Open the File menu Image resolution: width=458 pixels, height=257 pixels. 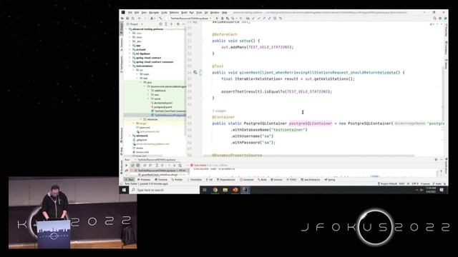coord(130,13)
